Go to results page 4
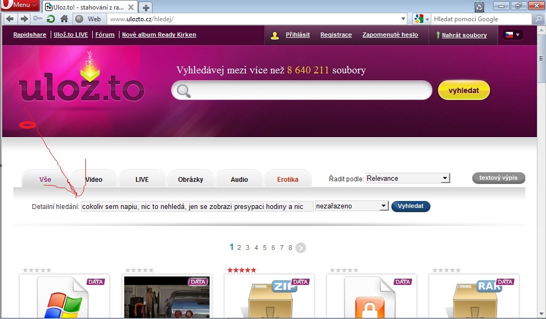Image resolution: width=546 pixels, height=319 pixels. tap(256, 248)
